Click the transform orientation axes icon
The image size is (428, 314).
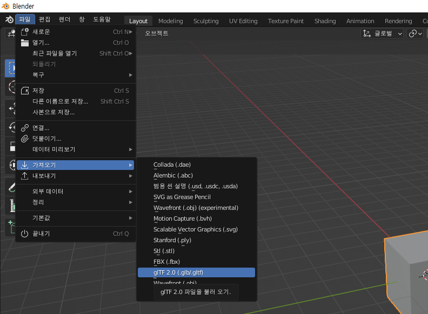pyautogui.click(x=366, y=33)
